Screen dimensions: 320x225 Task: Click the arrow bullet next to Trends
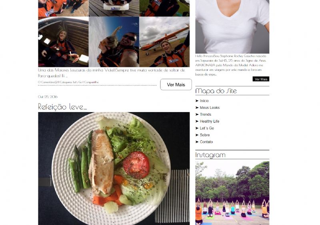click(x=197, y=115)
